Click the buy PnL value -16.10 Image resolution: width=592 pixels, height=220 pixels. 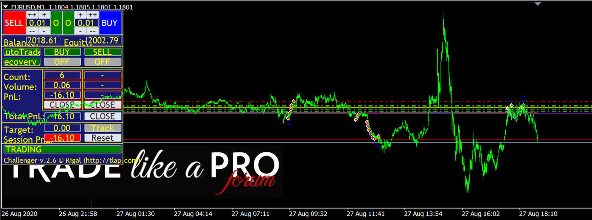[x=62, y=95]
